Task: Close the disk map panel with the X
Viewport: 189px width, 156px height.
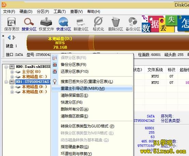Action: [3, 36]
